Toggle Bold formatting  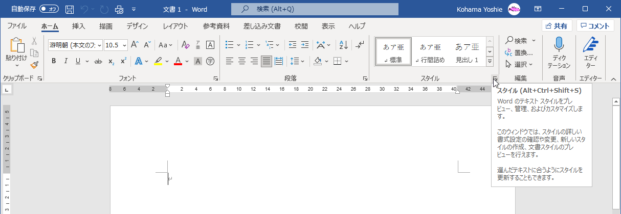click(x=54, y=62)
